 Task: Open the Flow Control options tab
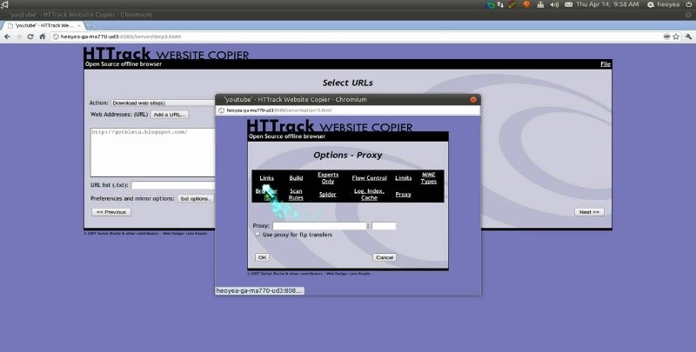pos(369,178)
